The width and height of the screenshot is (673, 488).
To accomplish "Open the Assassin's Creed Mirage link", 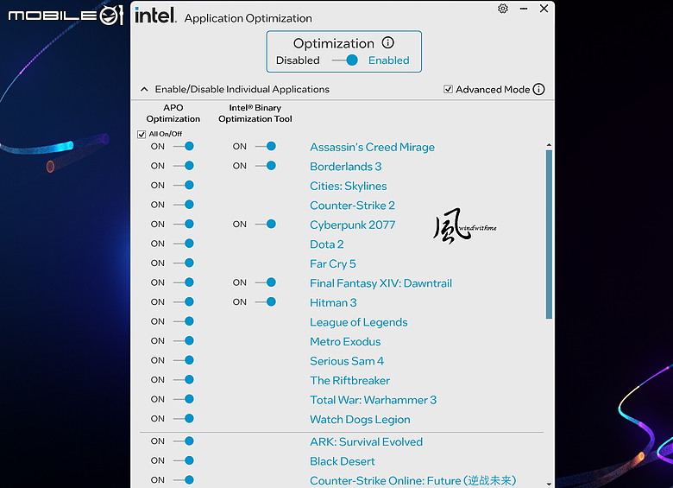I will (372, 147).
